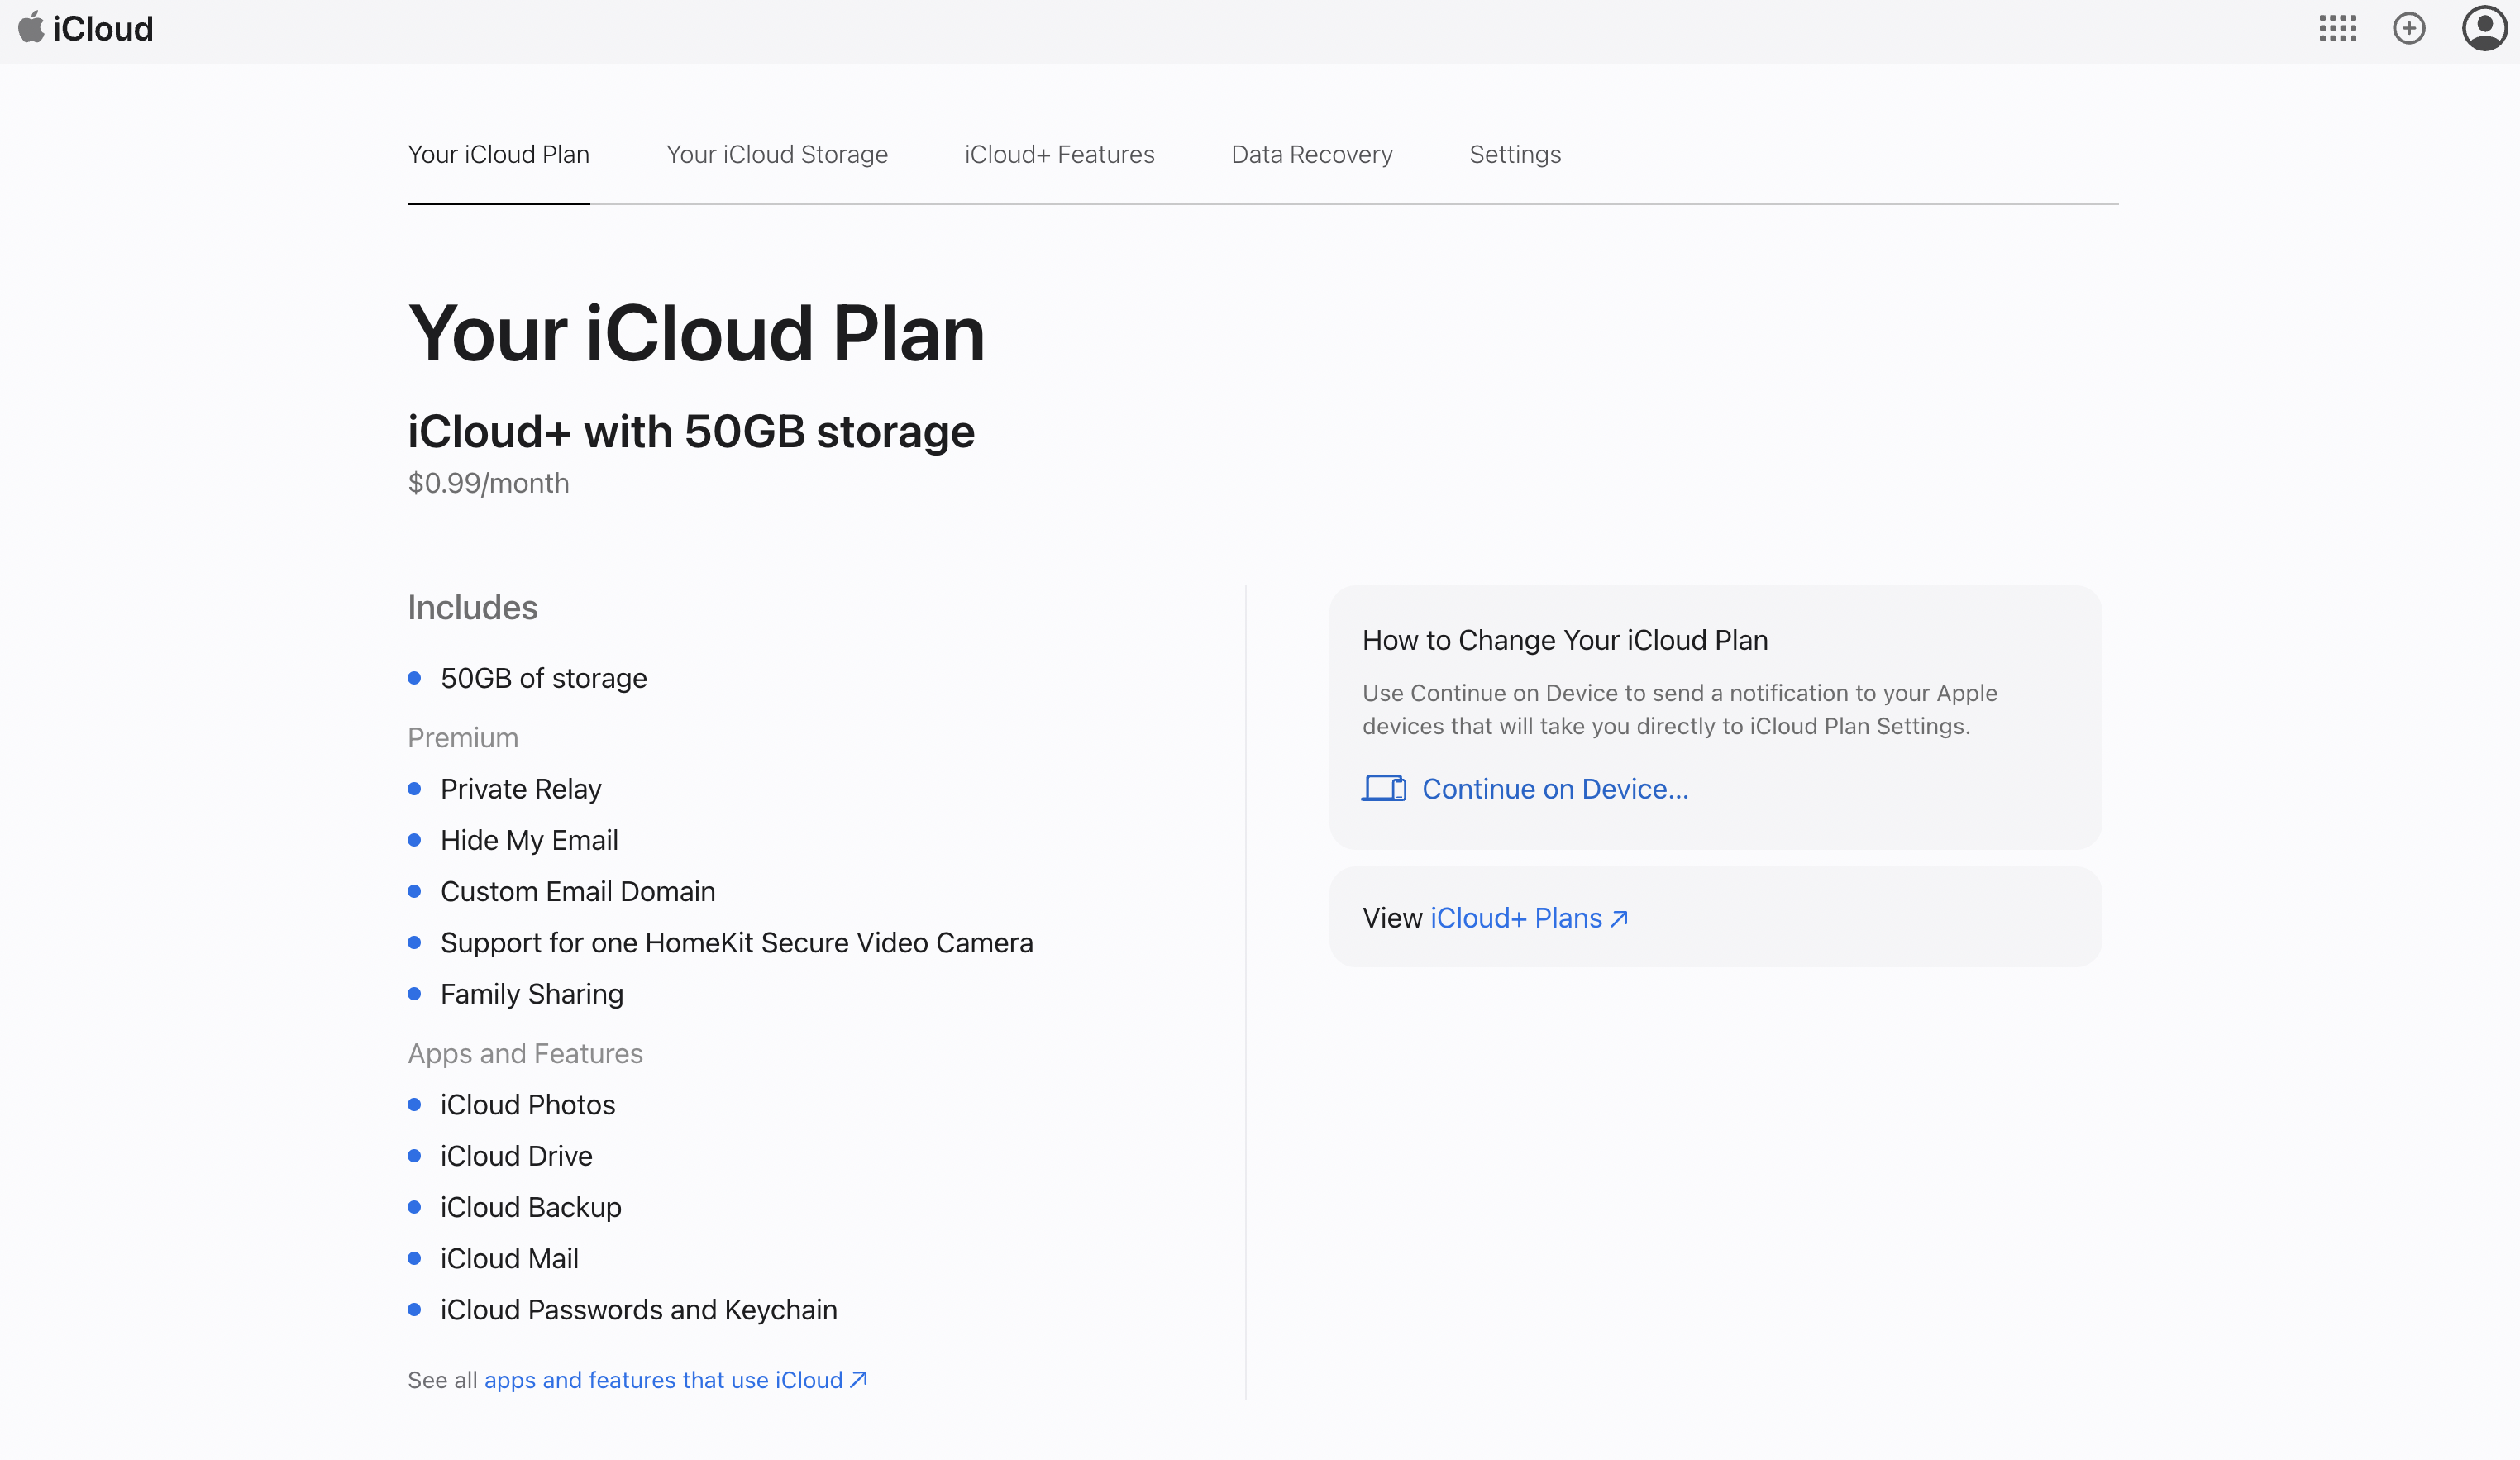Click the iCloud+ with 50GB storage subtitle

(x=690, y=432)
